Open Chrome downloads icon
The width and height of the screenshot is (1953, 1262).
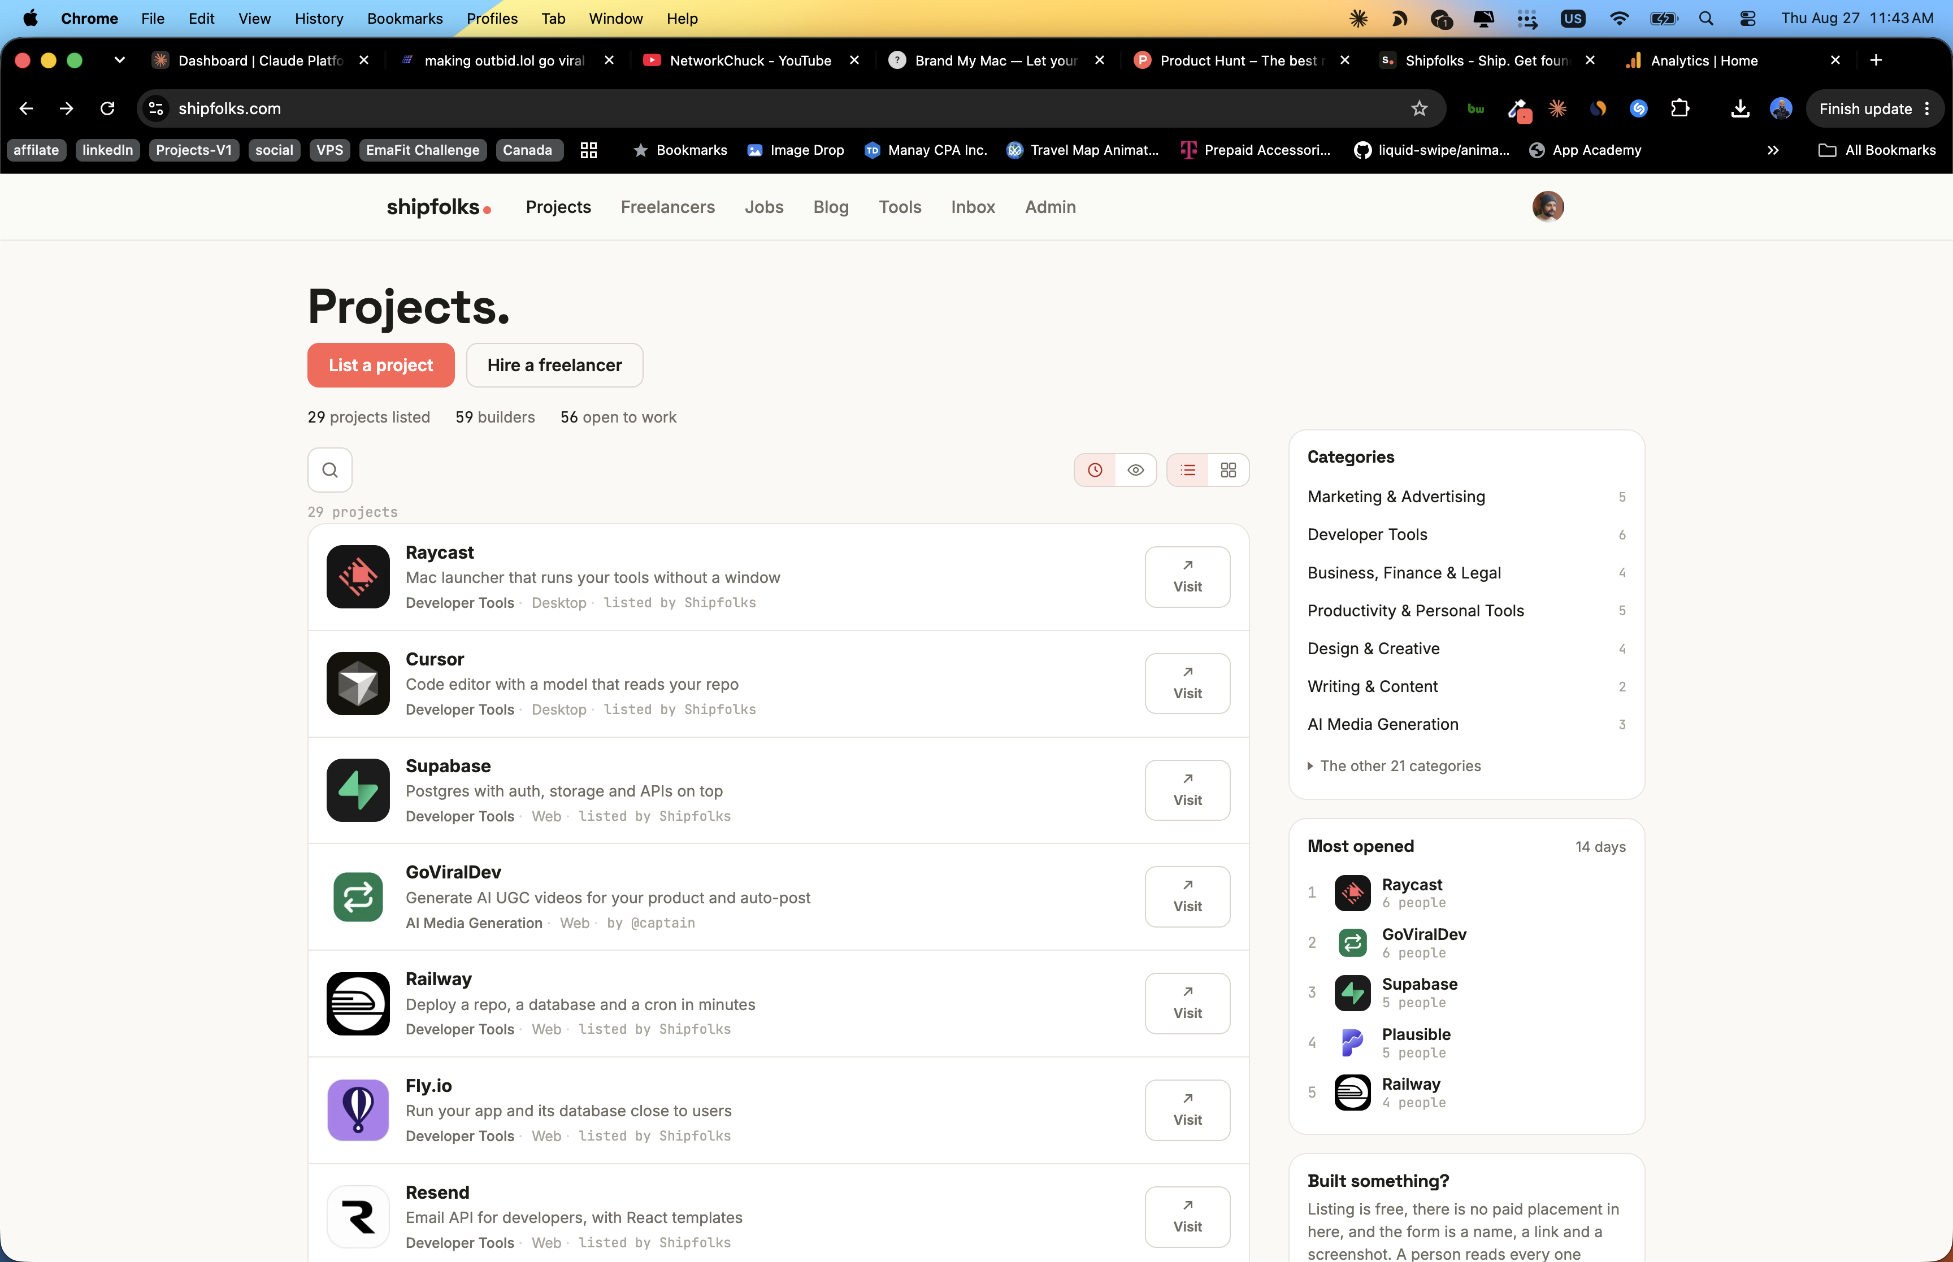[x=1740, y=108]
